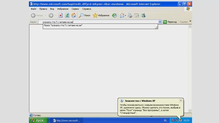Click the Edit page toolbar icon
Viewport: 219px width, 123px height.
click(x=137, y=15)
